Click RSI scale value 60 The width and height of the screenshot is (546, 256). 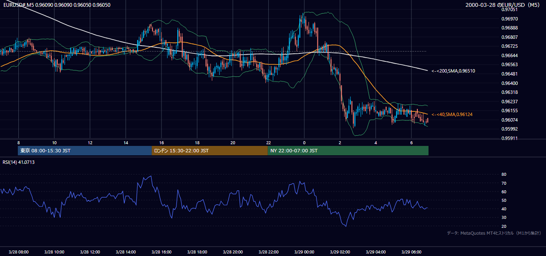(504, 192)
